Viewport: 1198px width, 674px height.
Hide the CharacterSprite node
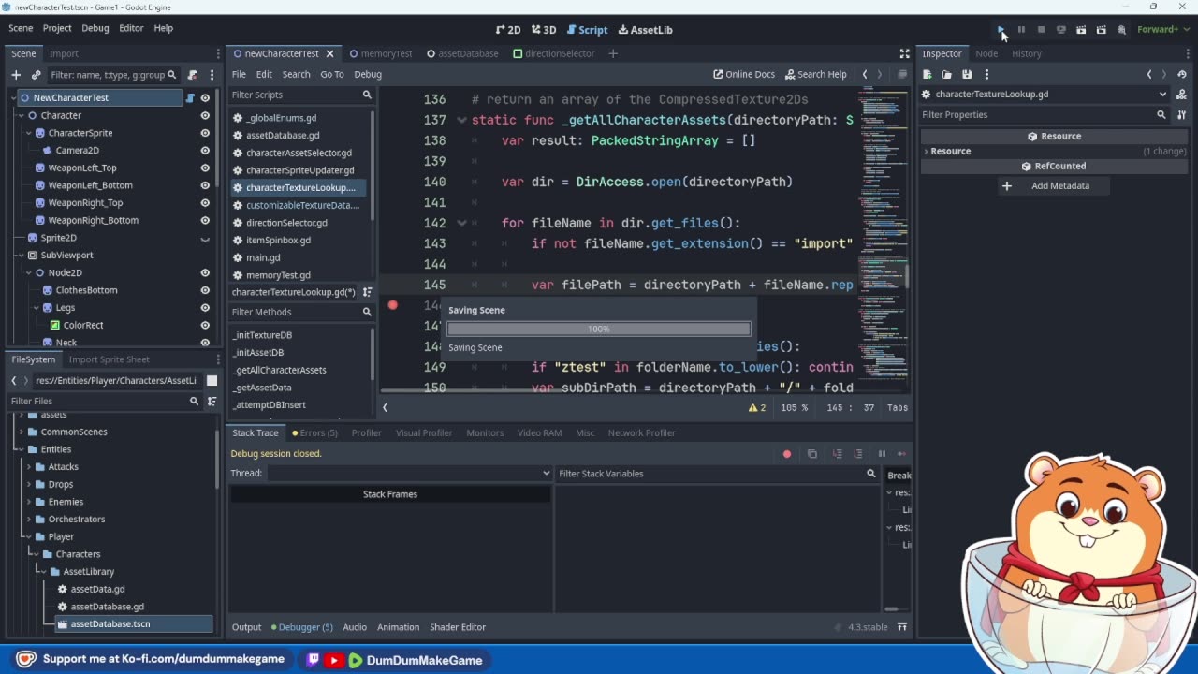[x=205, y=133]
